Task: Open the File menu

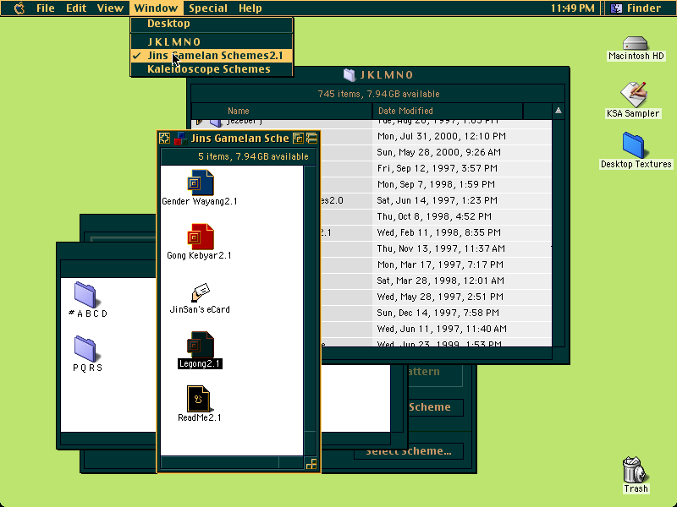Action: [46, 8]
